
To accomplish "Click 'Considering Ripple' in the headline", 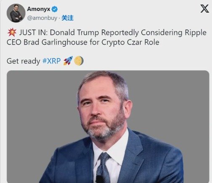I will [x=174, y=33].
